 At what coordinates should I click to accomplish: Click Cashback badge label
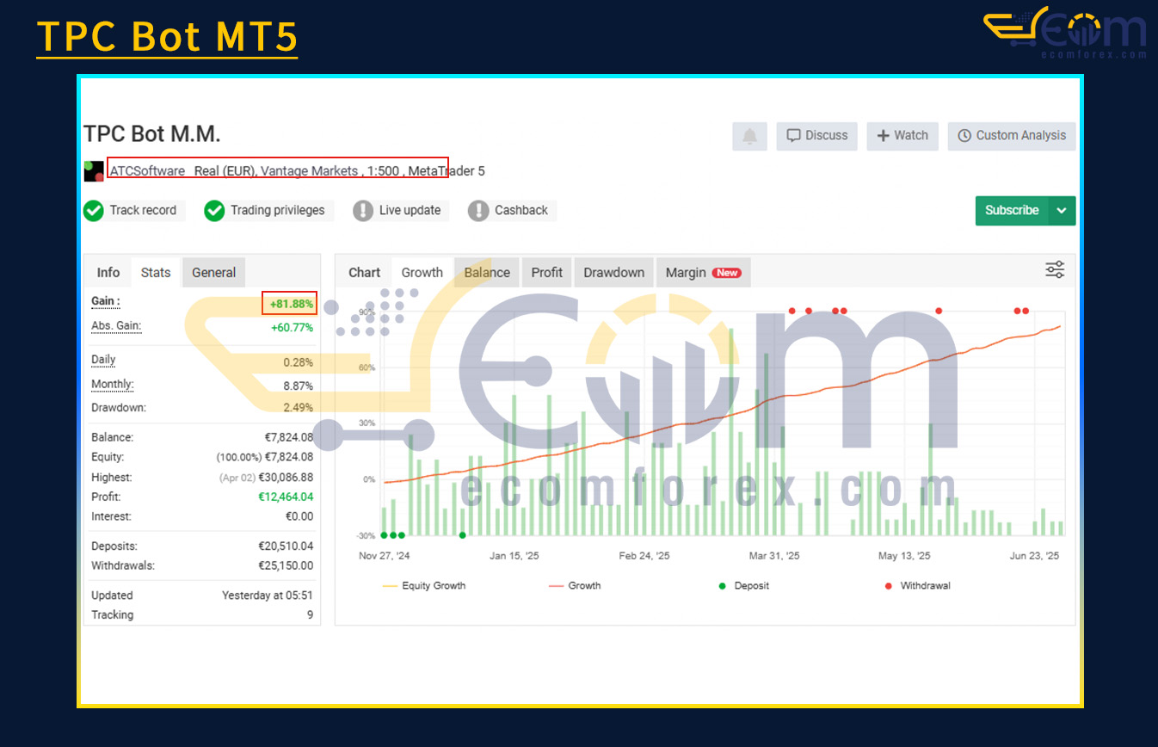click(521, 211)
